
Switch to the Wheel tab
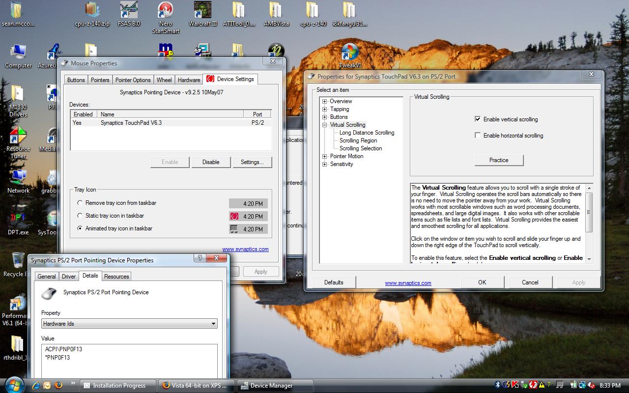click(x=164, y=80)
